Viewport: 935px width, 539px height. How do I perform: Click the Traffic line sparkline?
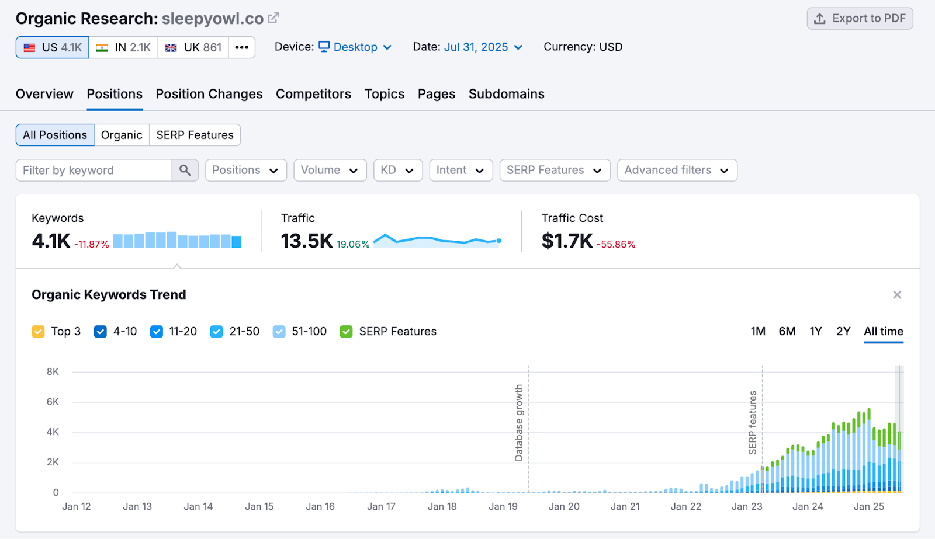[x=437, y=240]
